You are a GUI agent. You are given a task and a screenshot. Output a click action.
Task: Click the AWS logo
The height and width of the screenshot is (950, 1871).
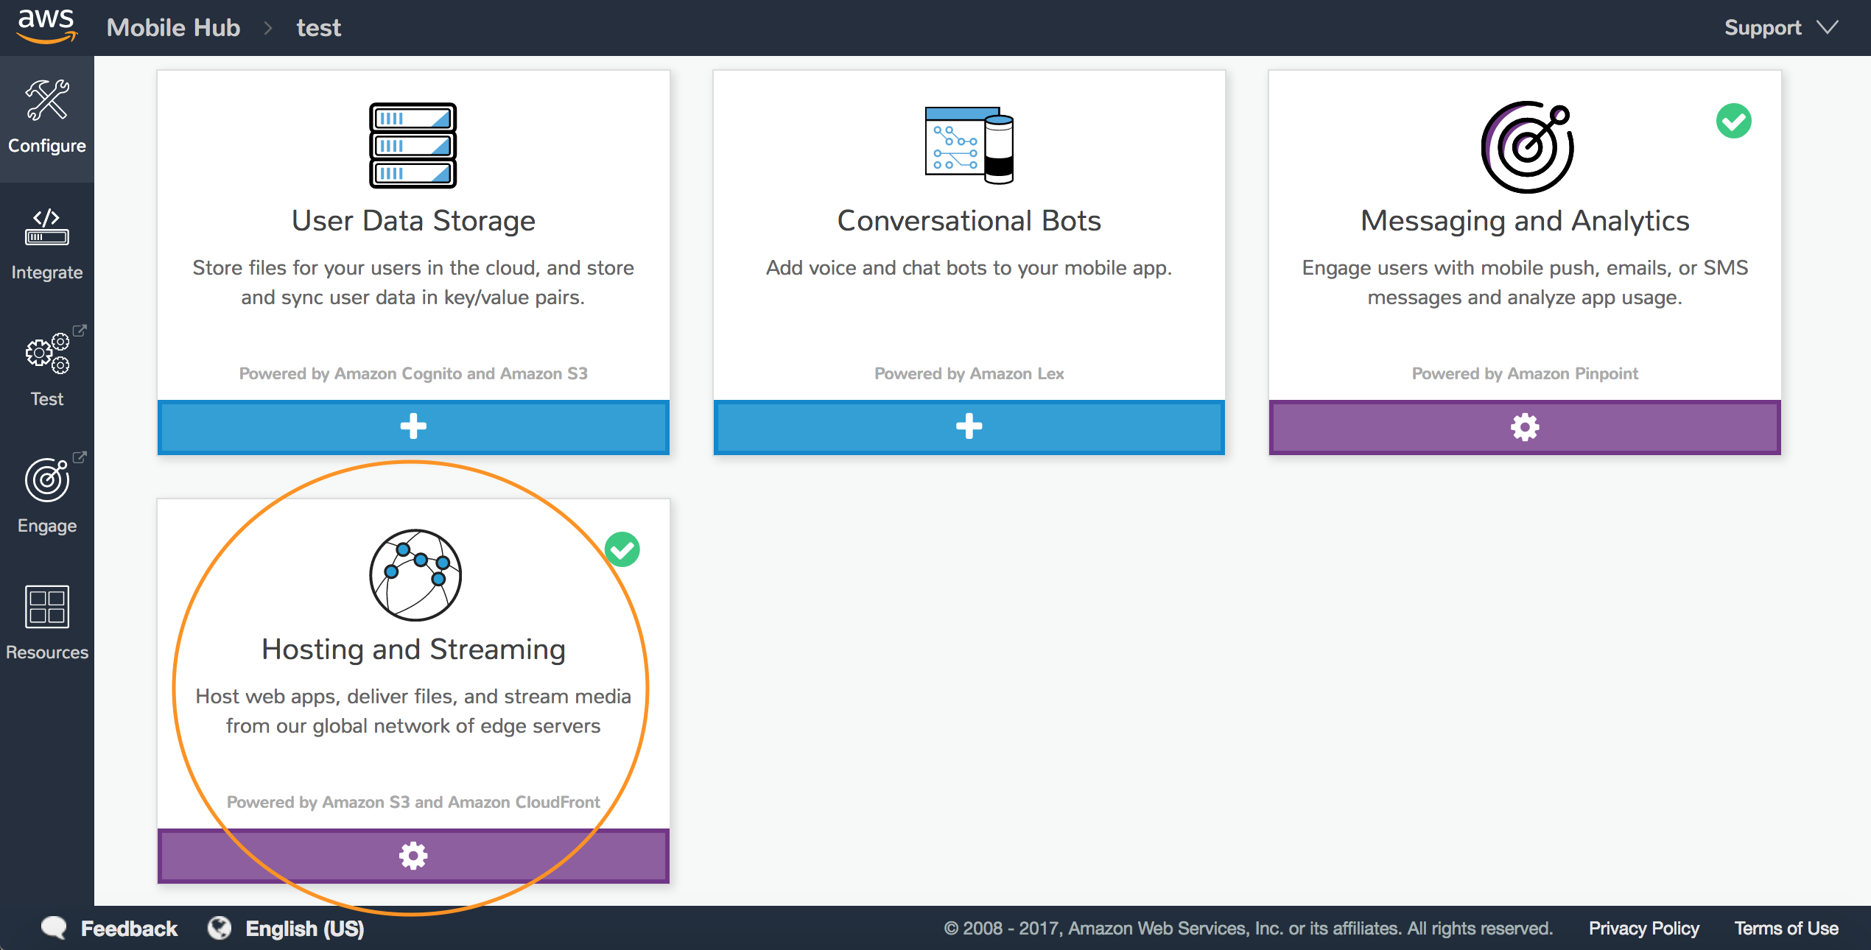click(46, 27)
